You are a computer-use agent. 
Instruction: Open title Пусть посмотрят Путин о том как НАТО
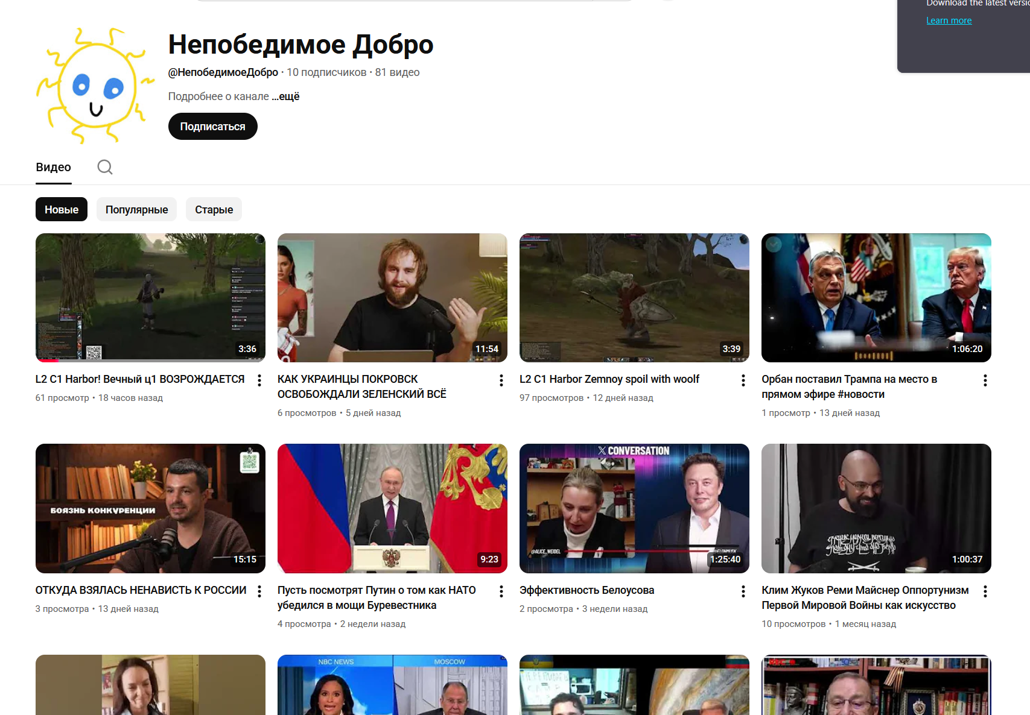377,597
